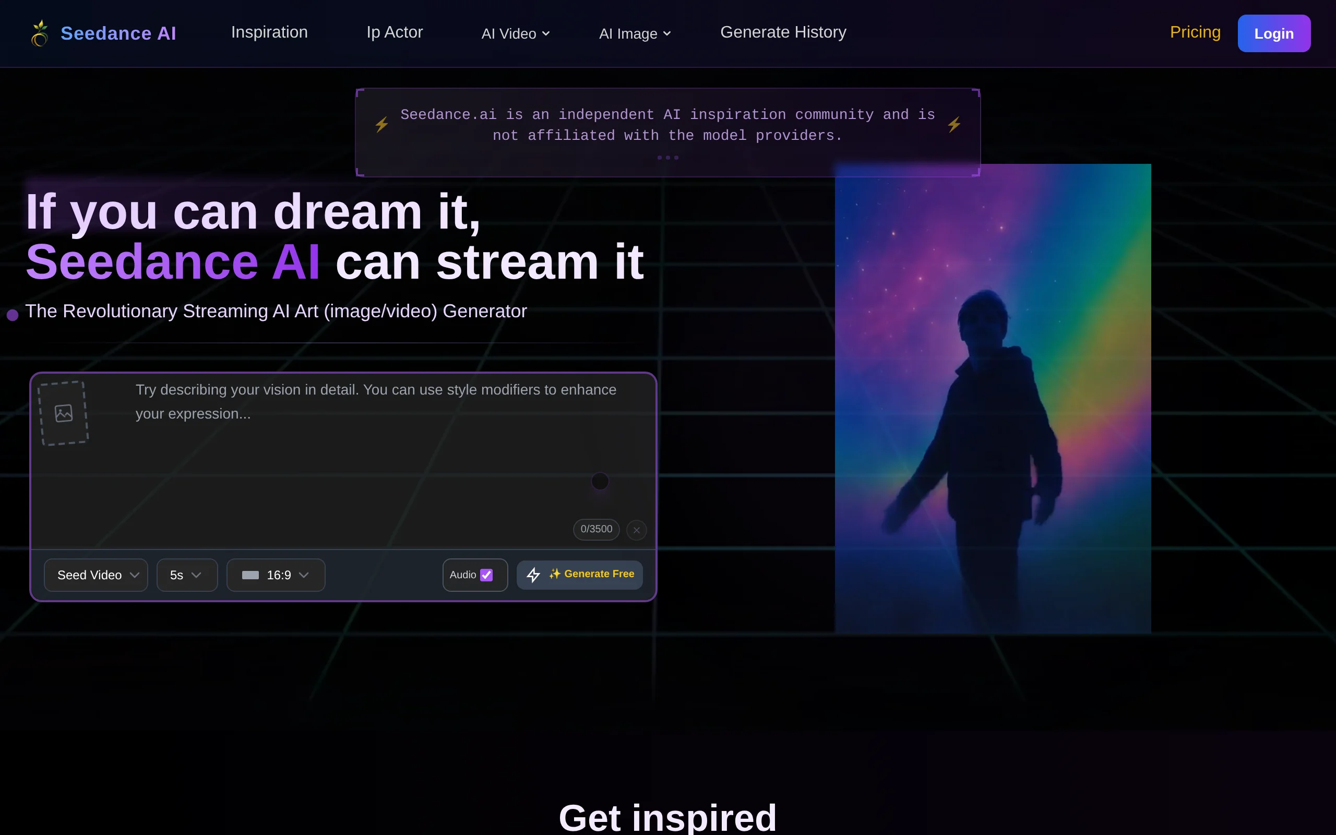Expand the AI Image menu
This screenshot has width=1336, height=835.
click(x=635, y=34)
